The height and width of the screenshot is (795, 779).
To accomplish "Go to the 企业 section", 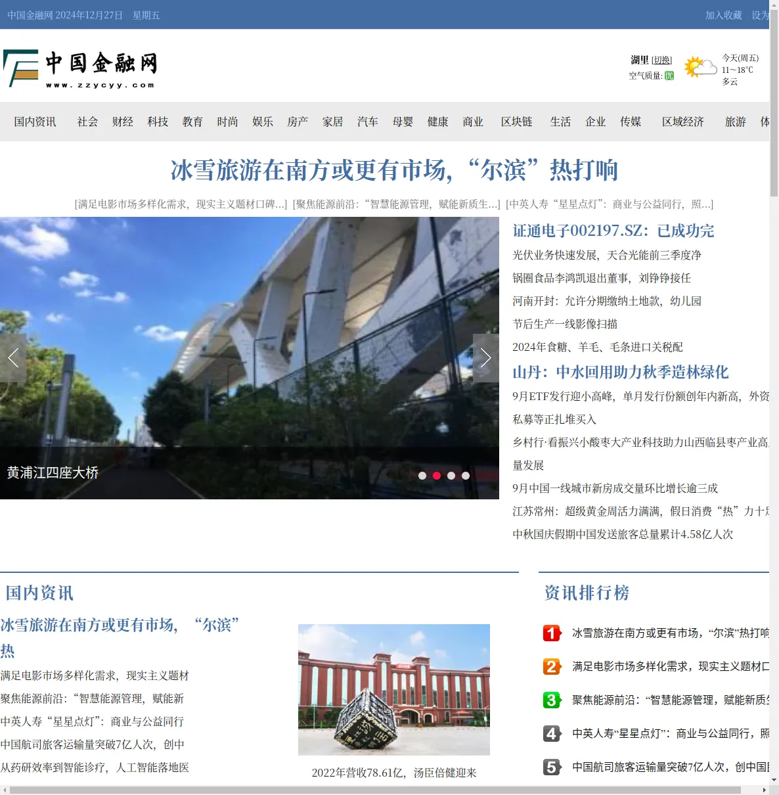I will coord(596,122).
